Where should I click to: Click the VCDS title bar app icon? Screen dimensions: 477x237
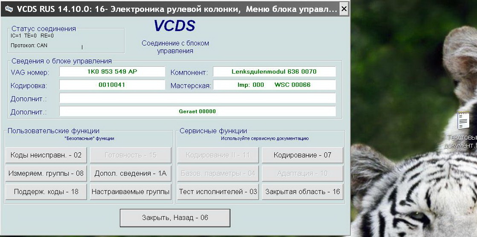[x=9, y=9]
